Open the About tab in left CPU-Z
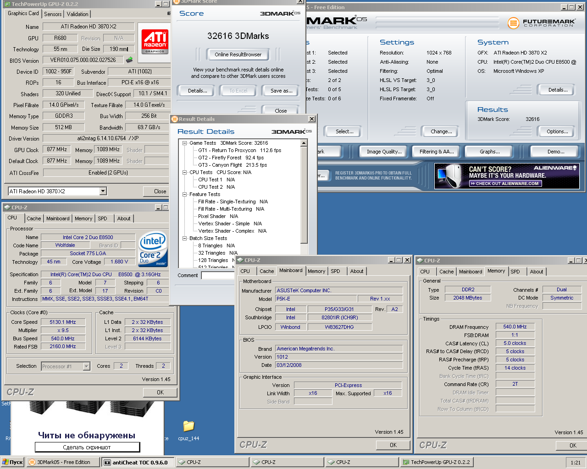This screenshot has height=469, width=587. click(124, 218)
